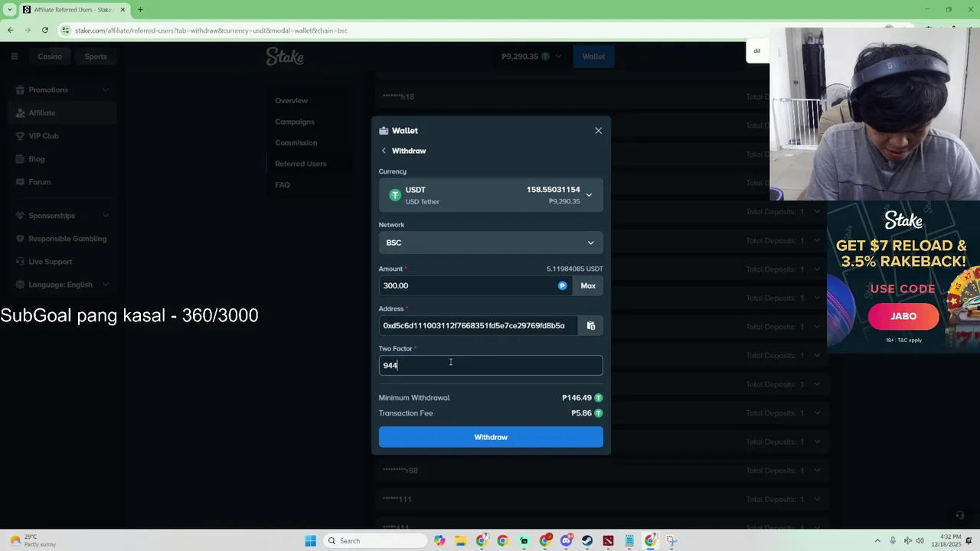The image size is (980, 551).
Task: Expand the Language: English selector
Action: tap(63, 285)
